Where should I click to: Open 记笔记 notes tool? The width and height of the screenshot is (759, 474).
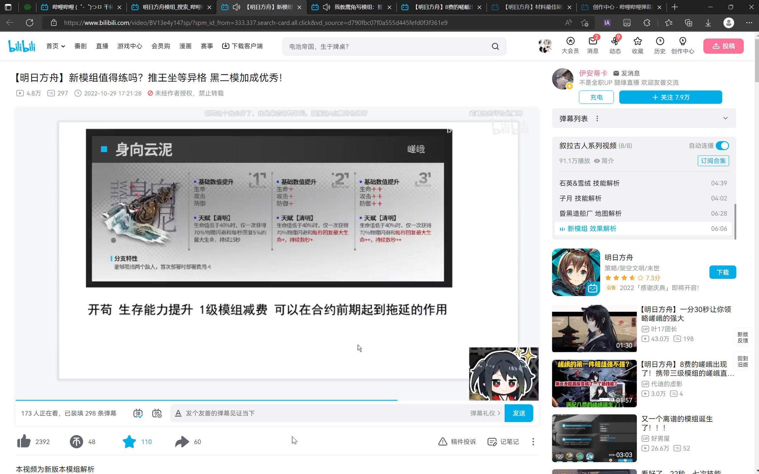coord(503,441)
